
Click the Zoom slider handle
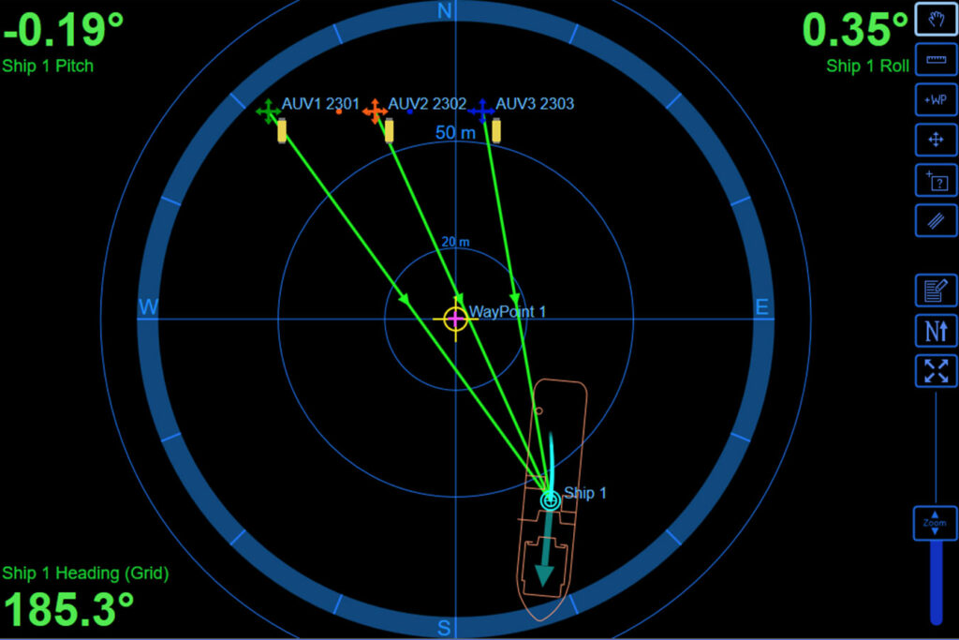tap(935, 523)
